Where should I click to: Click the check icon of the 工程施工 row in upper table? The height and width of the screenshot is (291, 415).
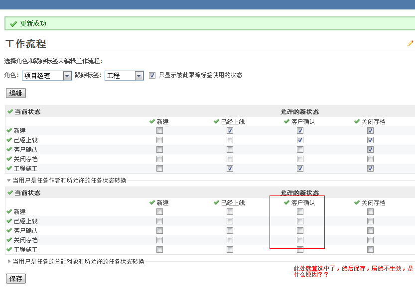pos(9,168)
